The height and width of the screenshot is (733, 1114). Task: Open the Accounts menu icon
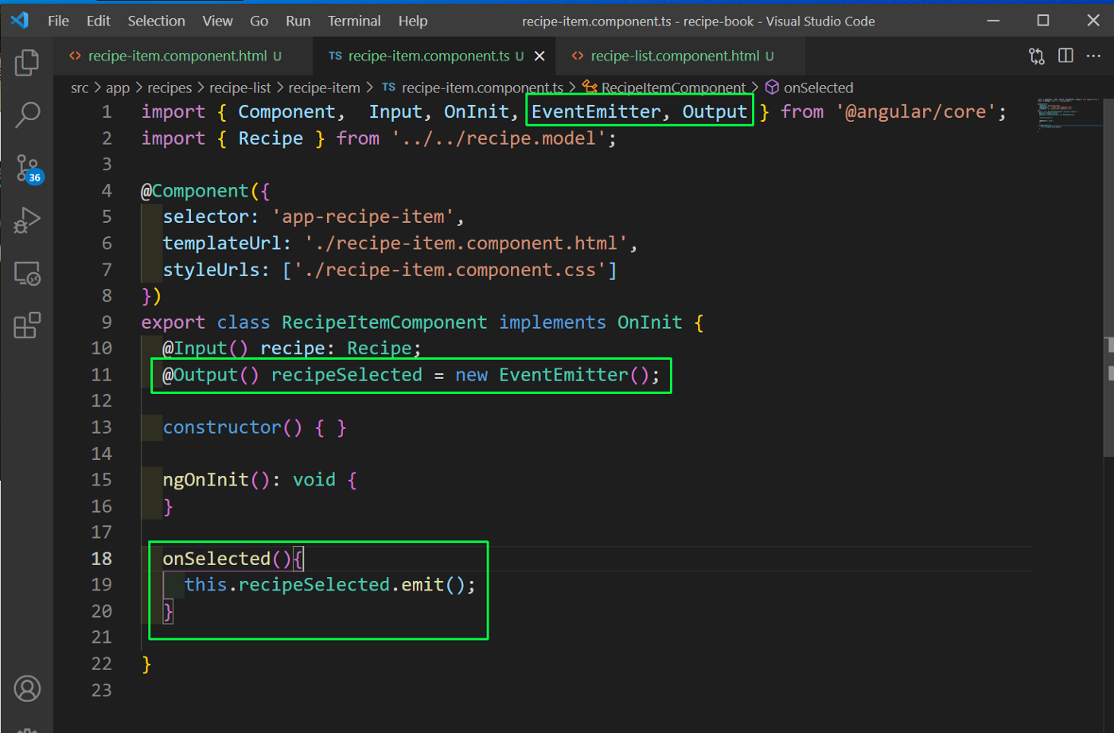click(27, 688)
